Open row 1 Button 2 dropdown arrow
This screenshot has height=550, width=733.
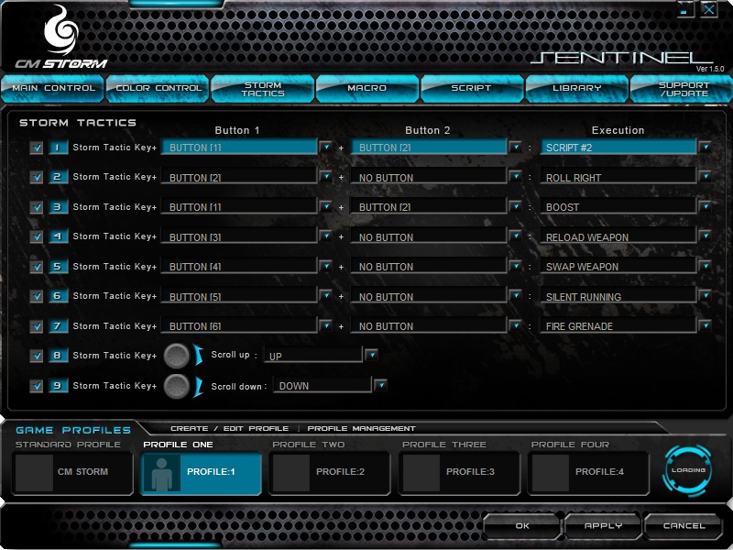(515, 147)
